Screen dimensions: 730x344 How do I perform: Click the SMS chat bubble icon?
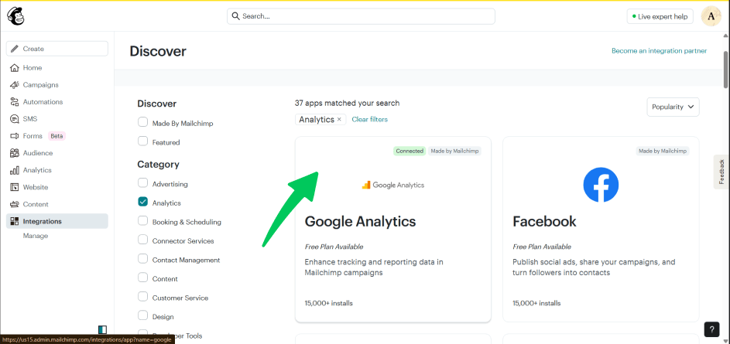coord(15,119)
